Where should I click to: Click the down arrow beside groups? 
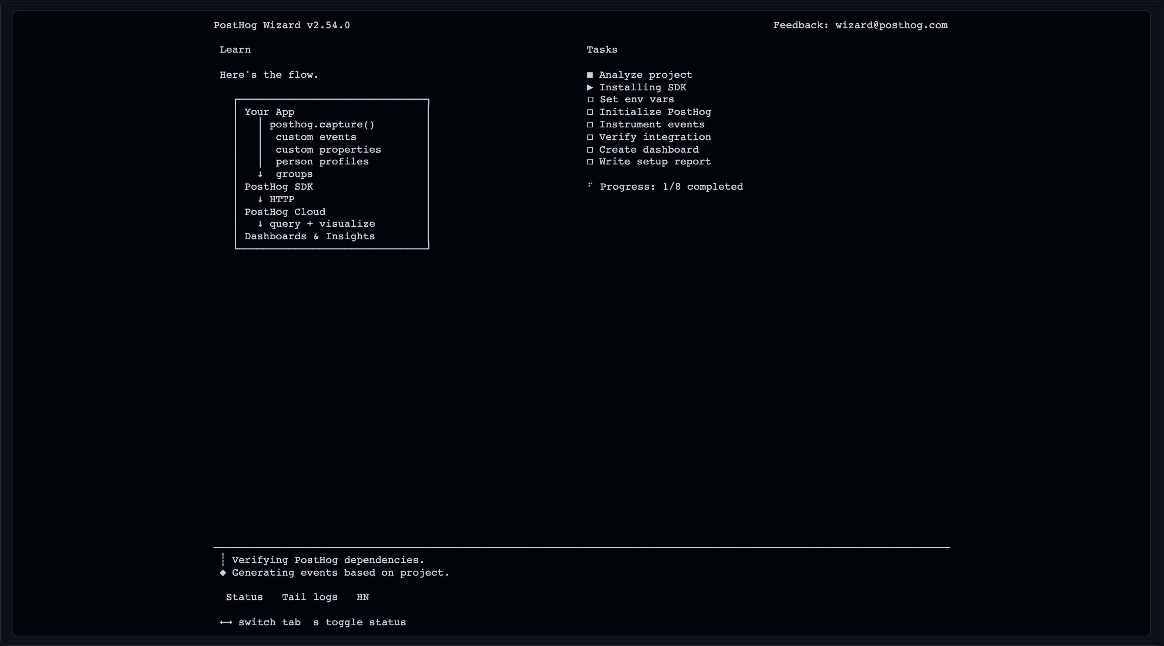click(x=260, y=174)
